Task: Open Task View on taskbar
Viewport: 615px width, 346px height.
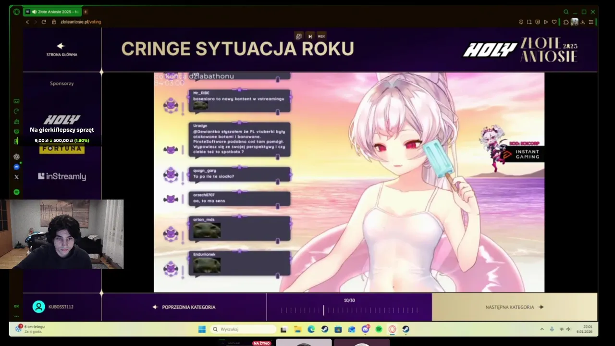Action: (284, 329)
